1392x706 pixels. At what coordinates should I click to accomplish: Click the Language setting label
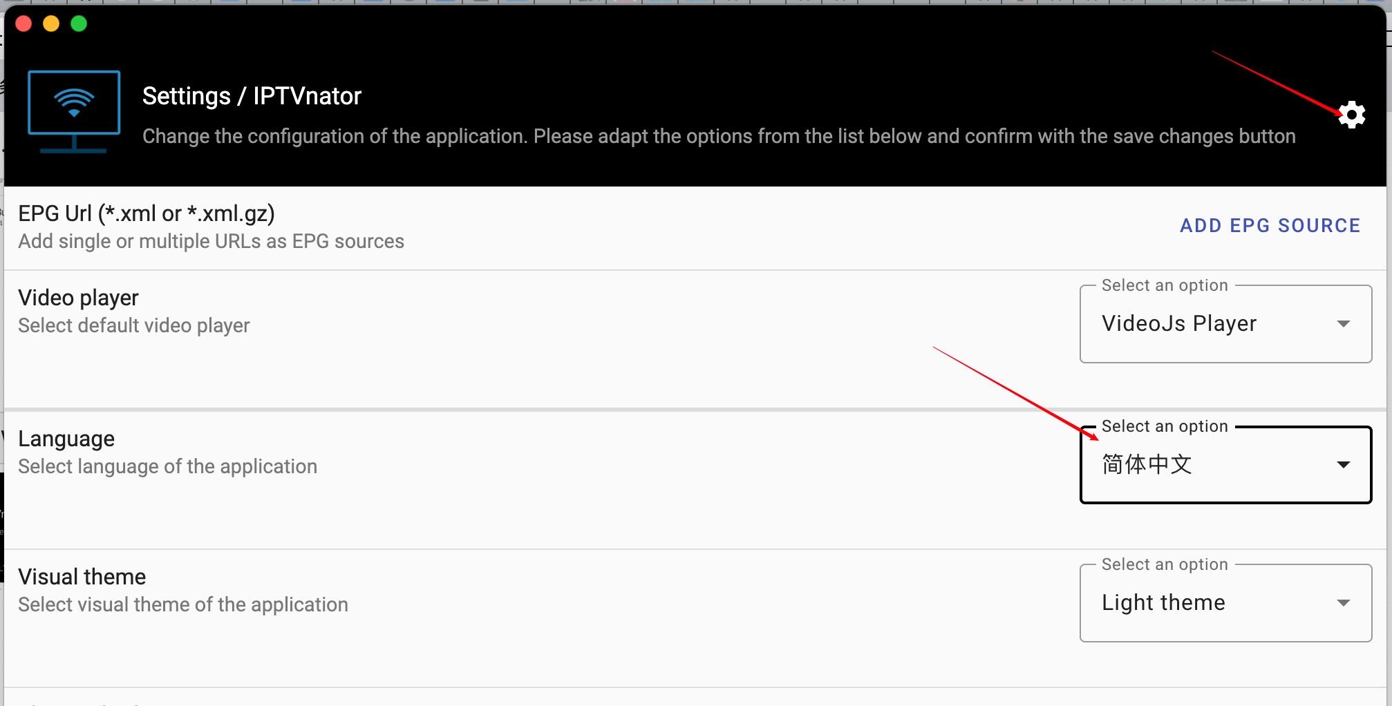point(66,439)
